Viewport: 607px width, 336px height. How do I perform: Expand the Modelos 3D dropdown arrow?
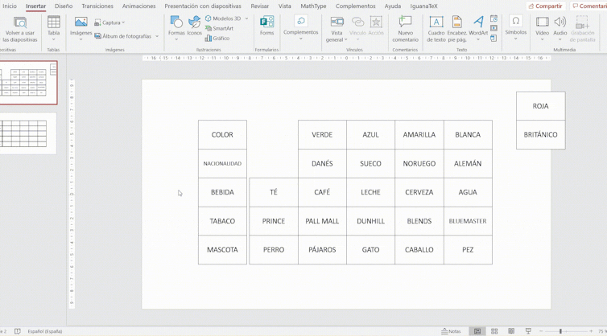coord(246,18)
